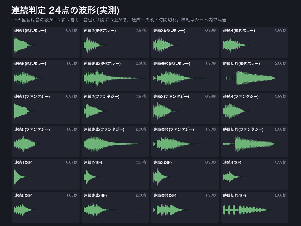Screen dimensions: 301x226
Task: Click the title 連続5(現代ホラー)
Action: point(30,64)
